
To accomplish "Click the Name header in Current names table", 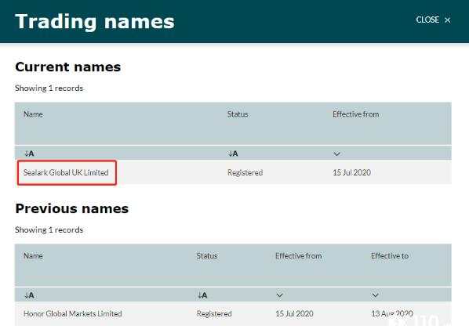I will [x=33, y=114].
